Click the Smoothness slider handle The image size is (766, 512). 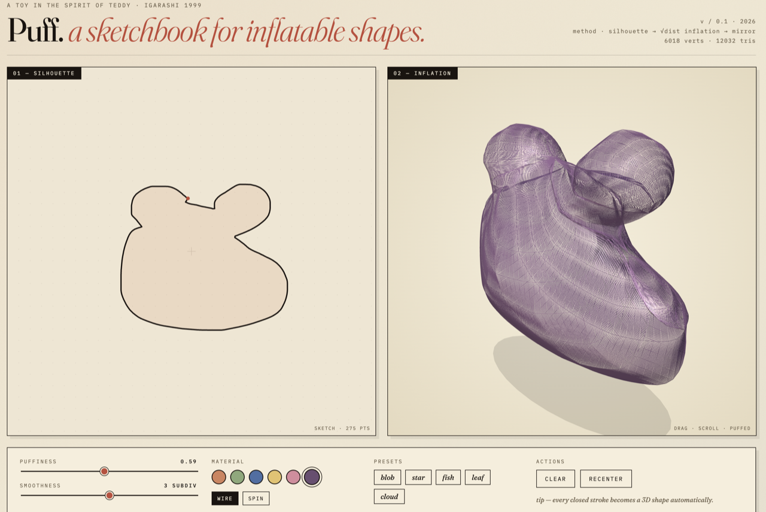pos(110,495)
